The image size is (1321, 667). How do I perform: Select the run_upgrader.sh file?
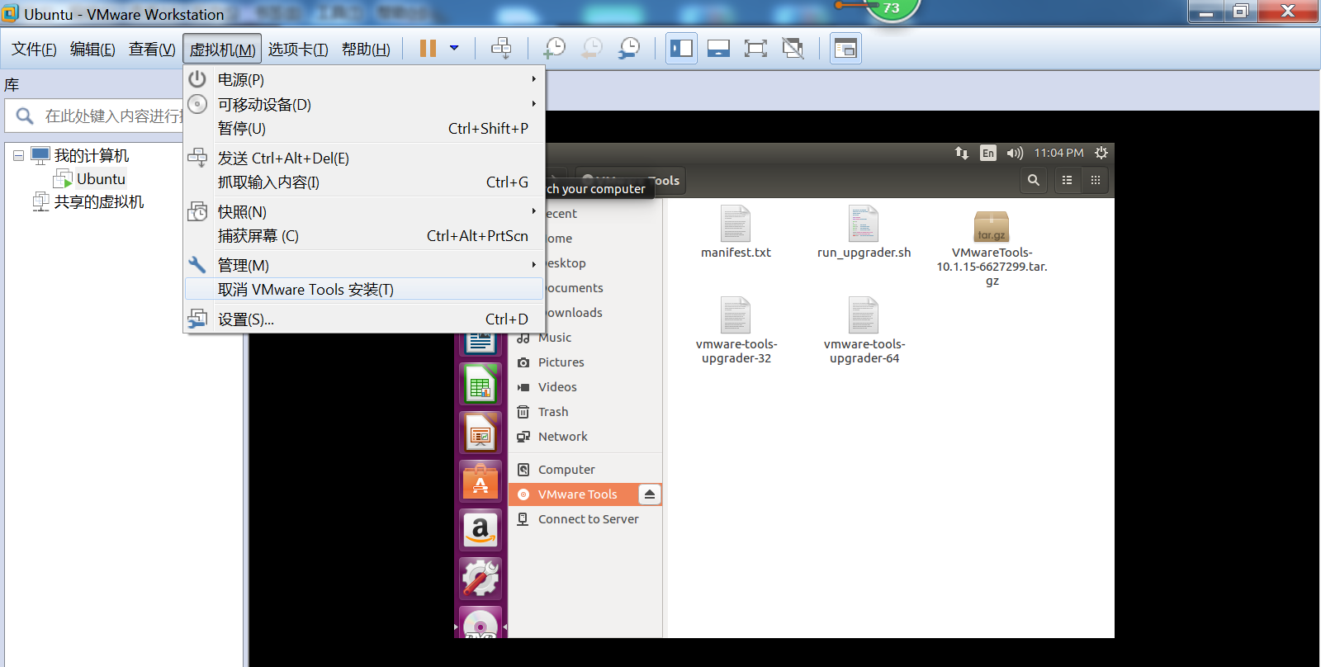tap(864, 232)
